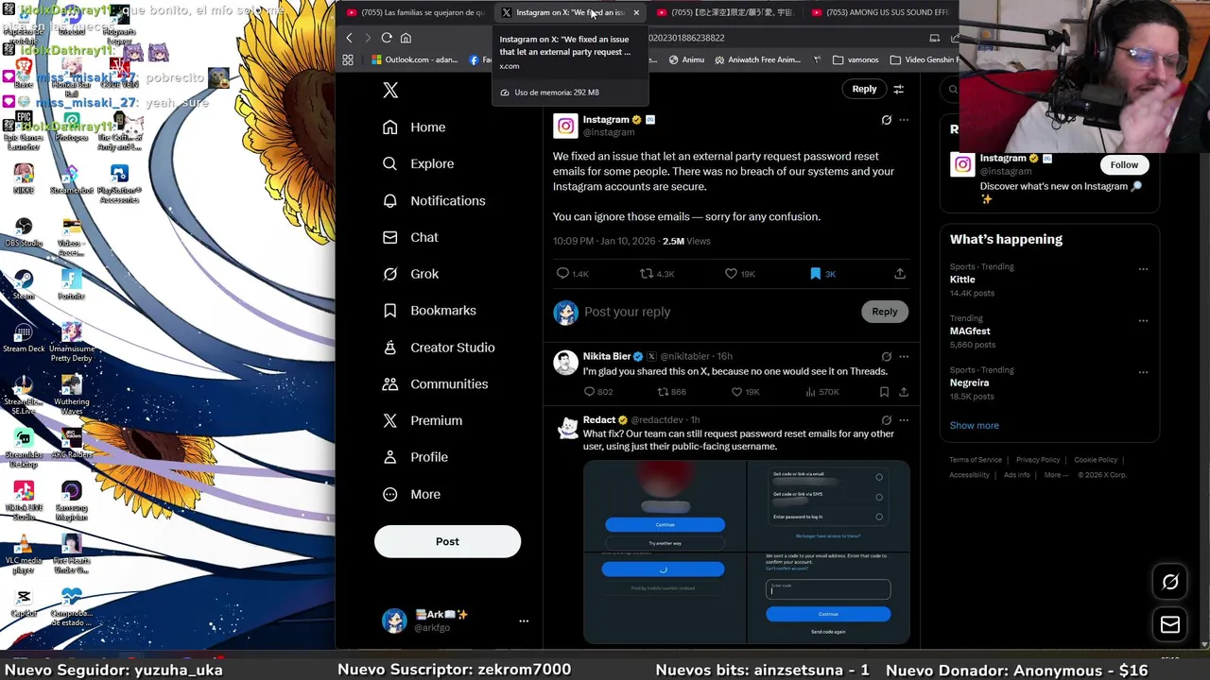Open the vamonos bookmarks folder

[x=856, y=59]
